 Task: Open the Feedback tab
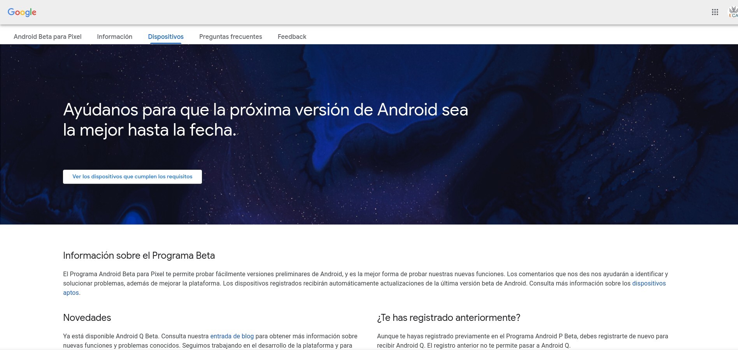[x=292, y=37]
